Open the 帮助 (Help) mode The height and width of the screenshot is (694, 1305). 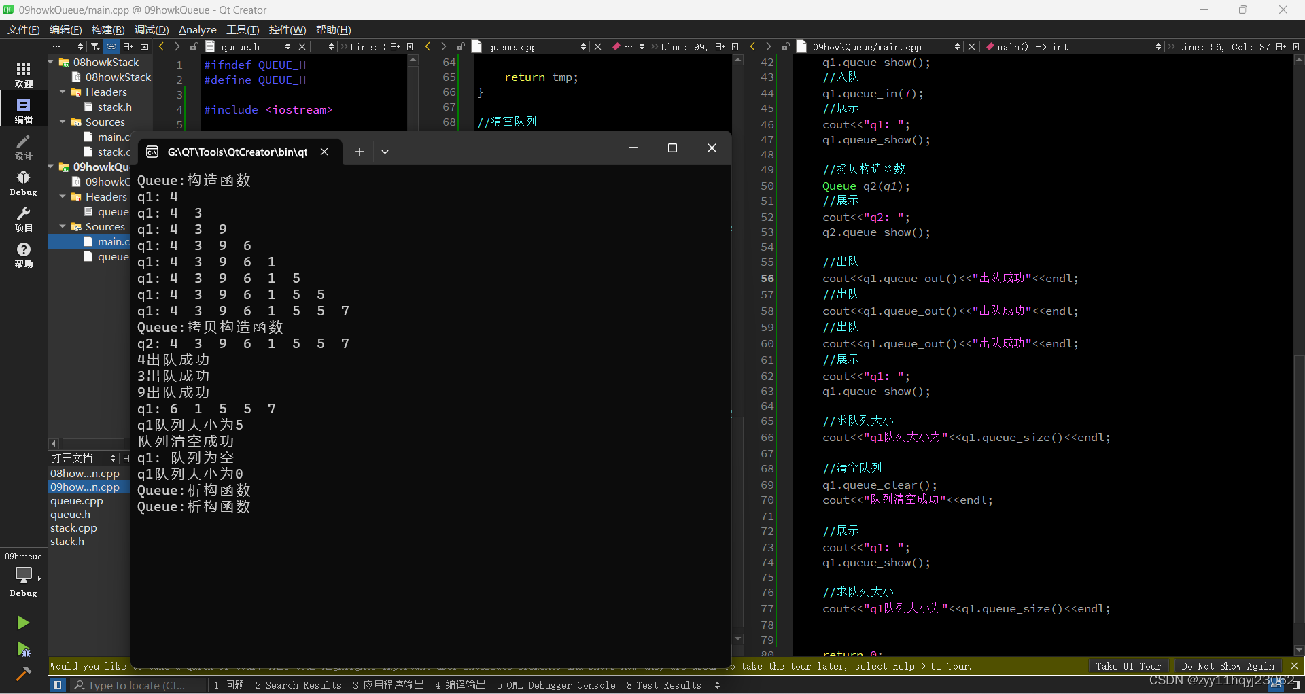[x=23, y=254]
